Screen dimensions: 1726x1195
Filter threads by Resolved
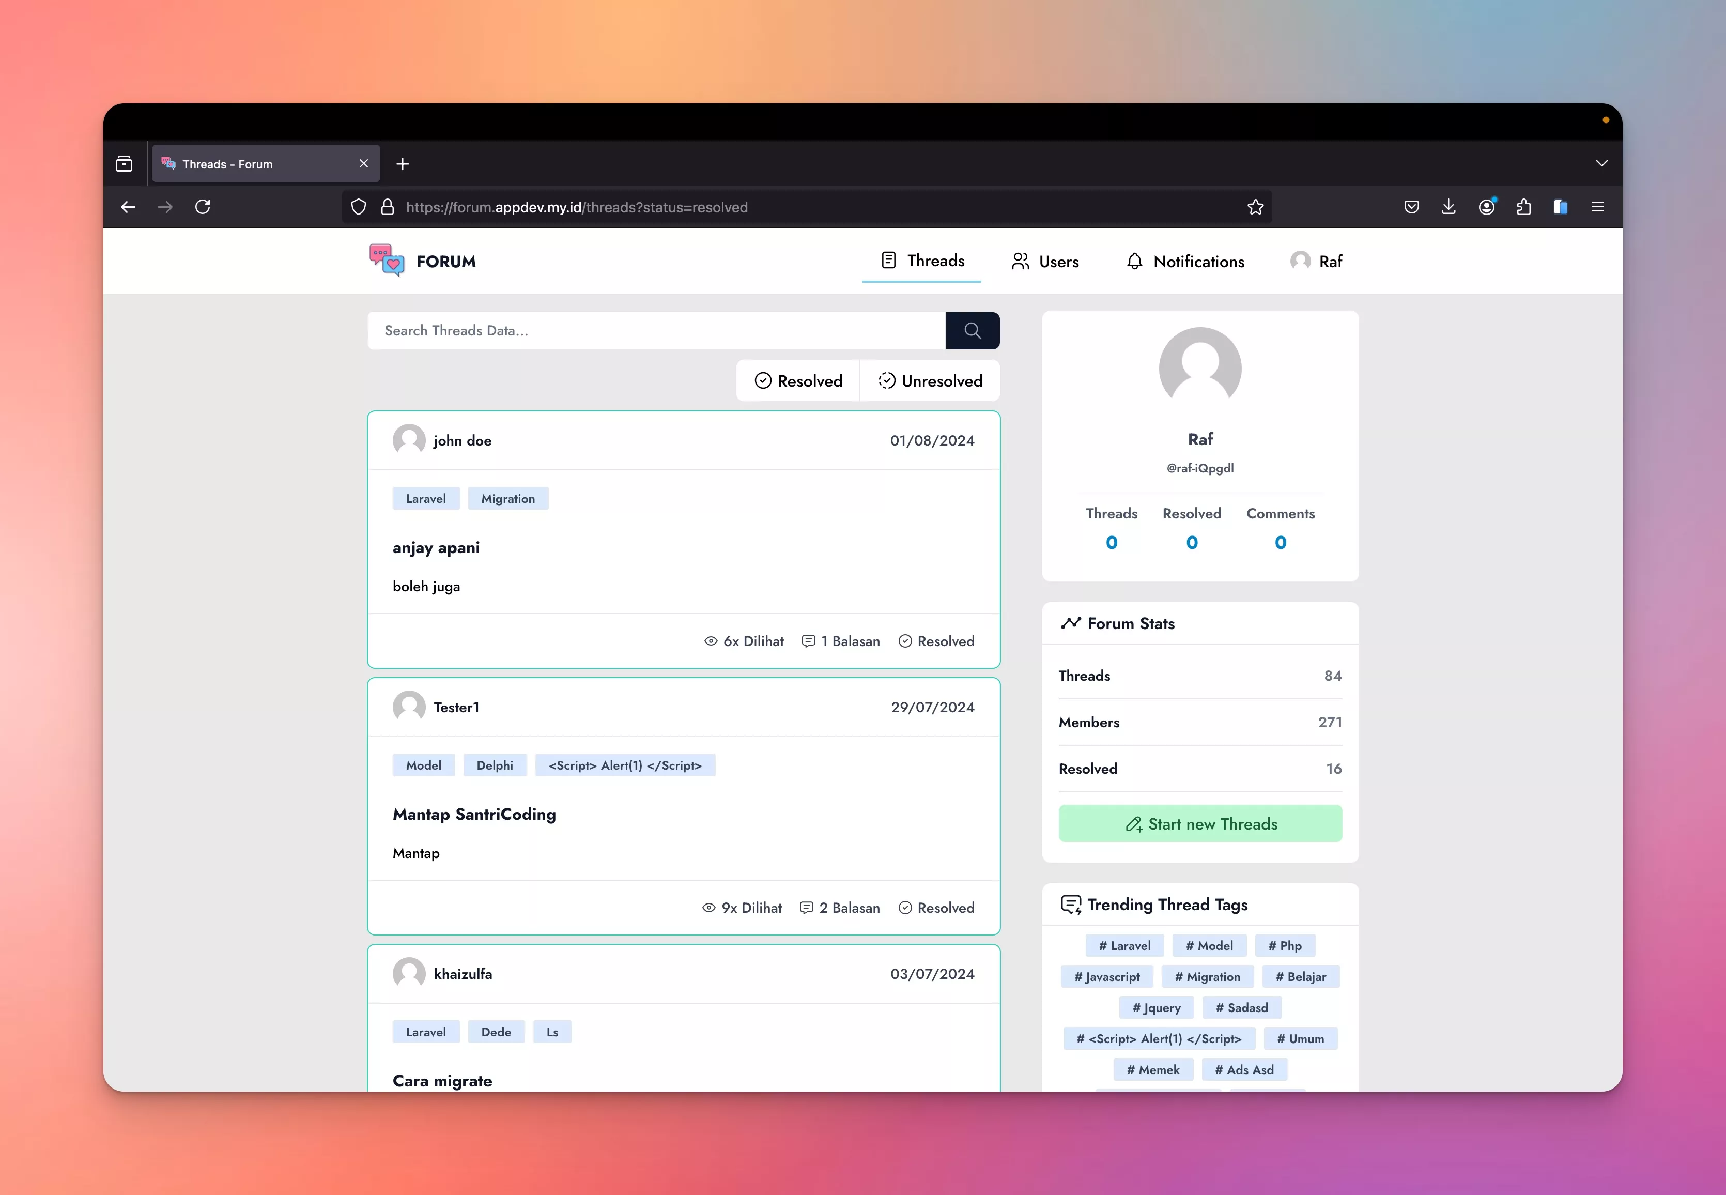798,380
